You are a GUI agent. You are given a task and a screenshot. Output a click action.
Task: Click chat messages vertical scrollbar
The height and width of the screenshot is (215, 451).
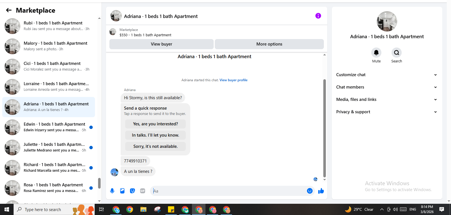coord(324,128)
